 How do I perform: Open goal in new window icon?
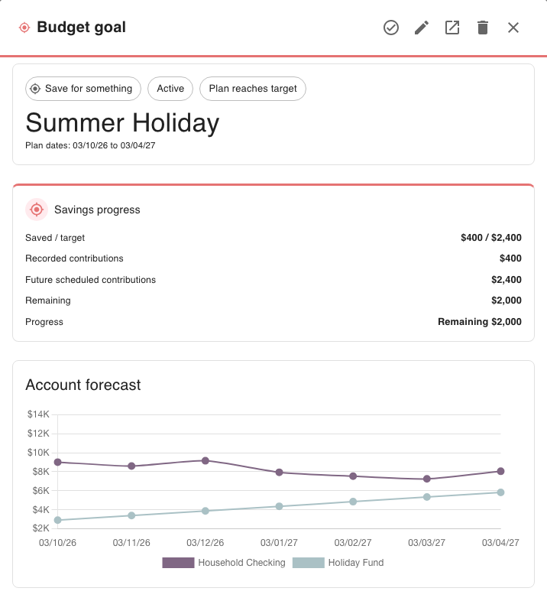(x=452, y=28)
